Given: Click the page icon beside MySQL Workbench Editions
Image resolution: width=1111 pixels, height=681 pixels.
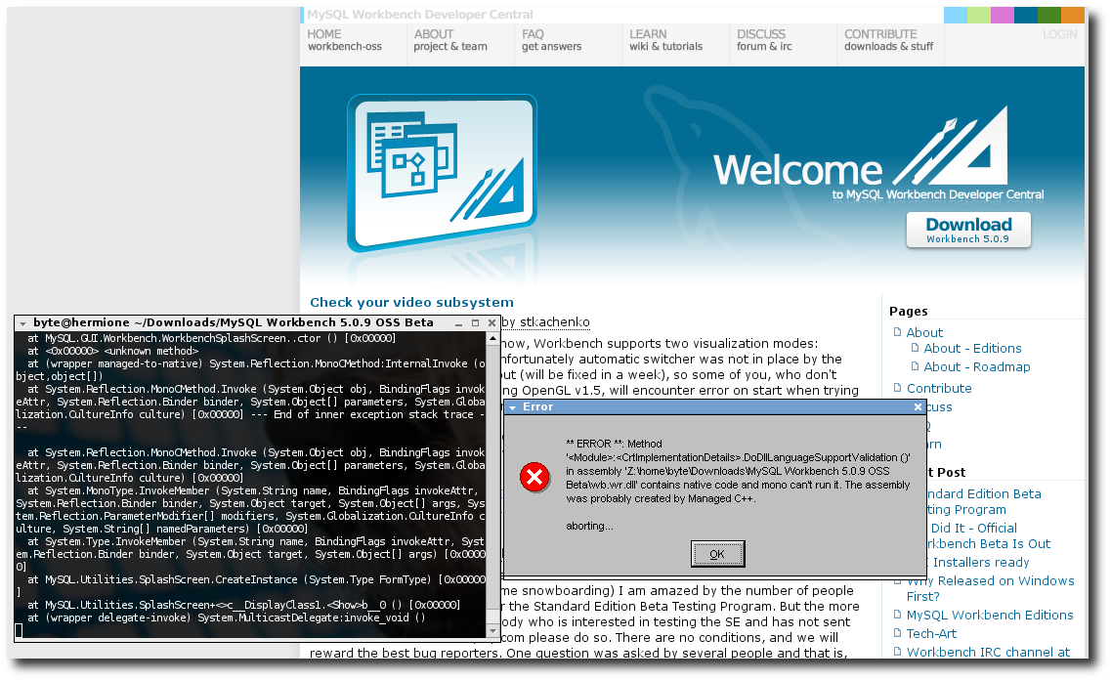Looking at the screenshot, I should pos(898,615).
